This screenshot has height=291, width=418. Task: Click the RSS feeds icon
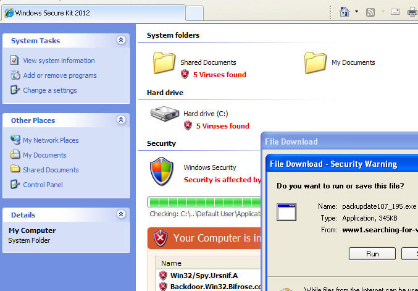pyautogui.click(x=370, y=12)
